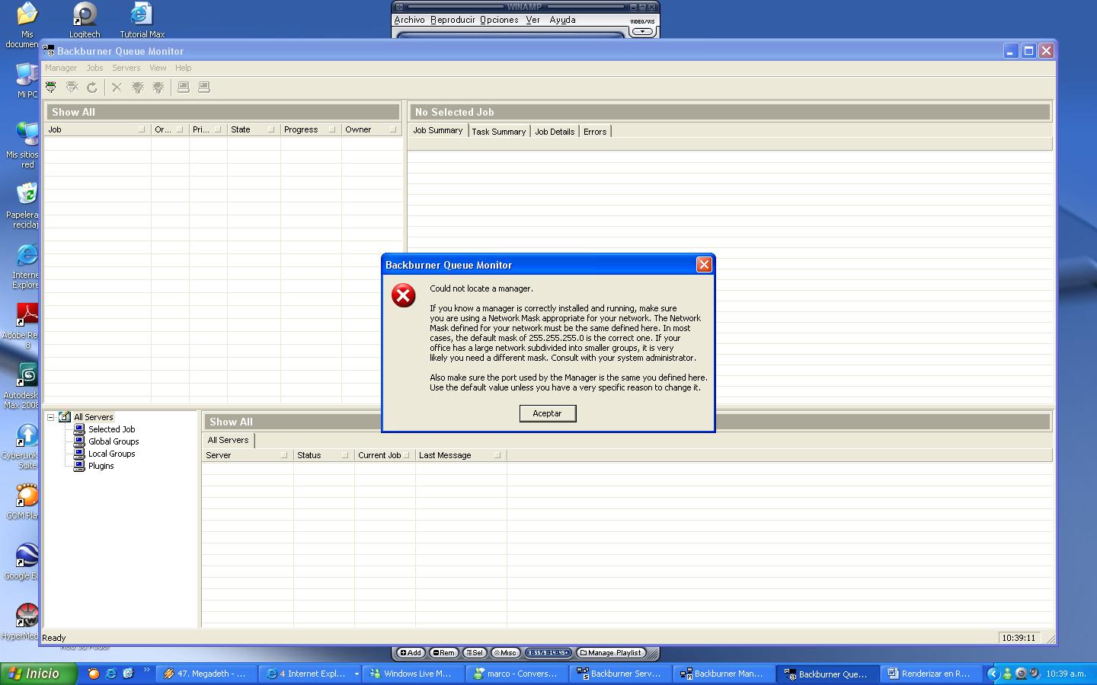Click the Winamp playlist Add button

[411, 652]
